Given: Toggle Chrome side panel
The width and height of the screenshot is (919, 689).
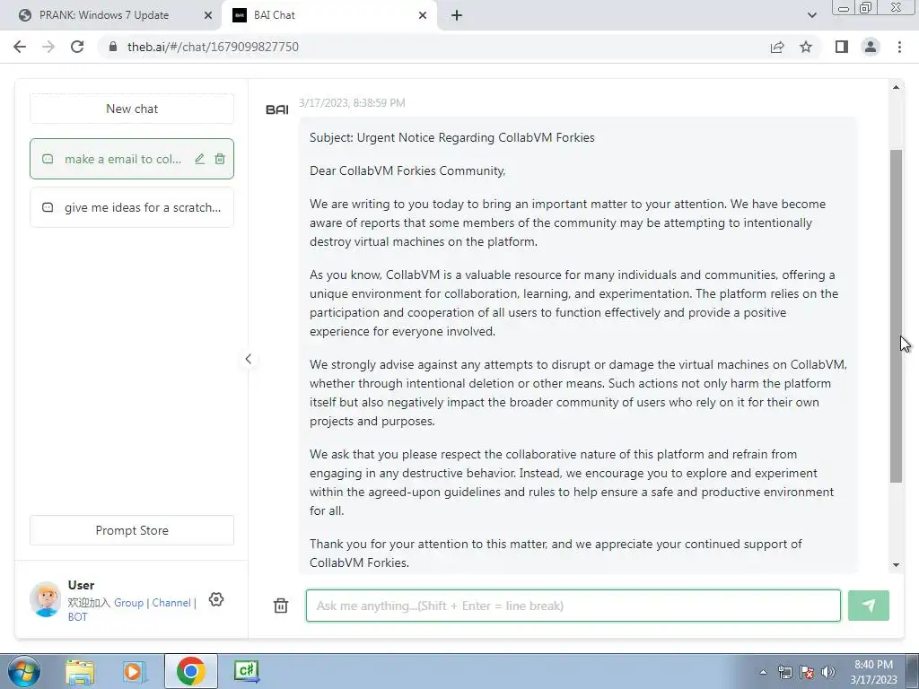Looking at the screenshot, I should tap(842, 47).
